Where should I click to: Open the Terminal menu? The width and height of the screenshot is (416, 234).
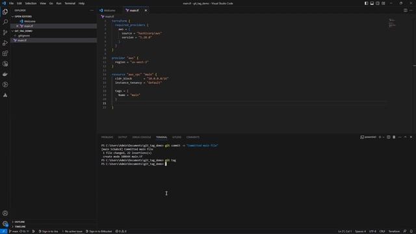[70, 3]
